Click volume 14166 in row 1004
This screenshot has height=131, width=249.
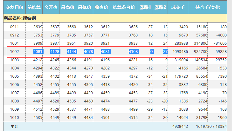click(x=182, y=68)
